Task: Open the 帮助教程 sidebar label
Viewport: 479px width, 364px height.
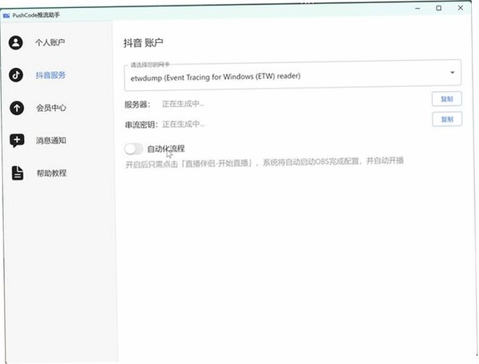Action: 52,173
